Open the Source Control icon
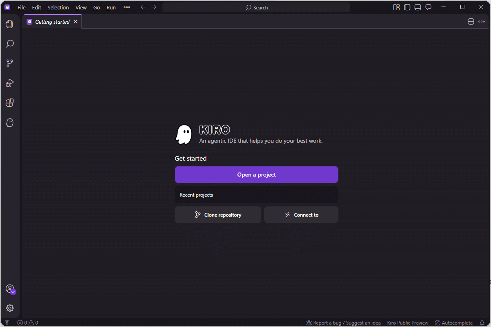The height and width of the screenshot is (327, 491). tap(10, 63)
